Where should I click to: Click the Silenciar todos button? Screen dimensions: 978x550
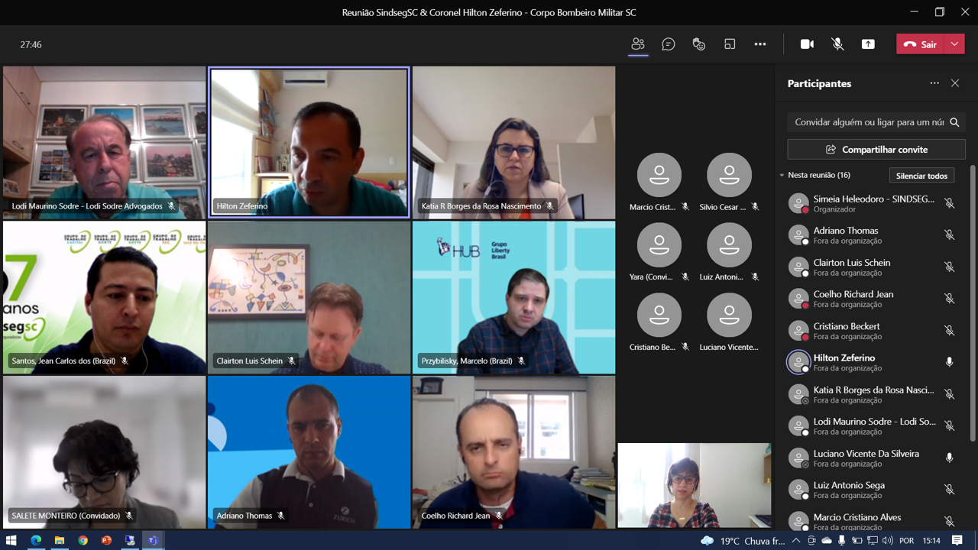(x=921, y=176)
